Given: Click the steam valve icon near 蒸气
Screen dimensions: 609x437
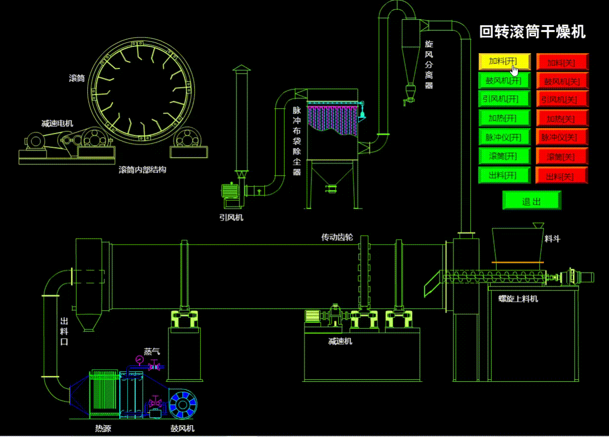Looking at the screenshot, I should [x=155, y=366].
